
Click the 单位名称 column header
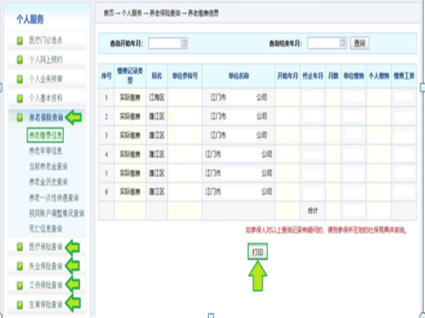pyautogui.click(x=239, y=76)
